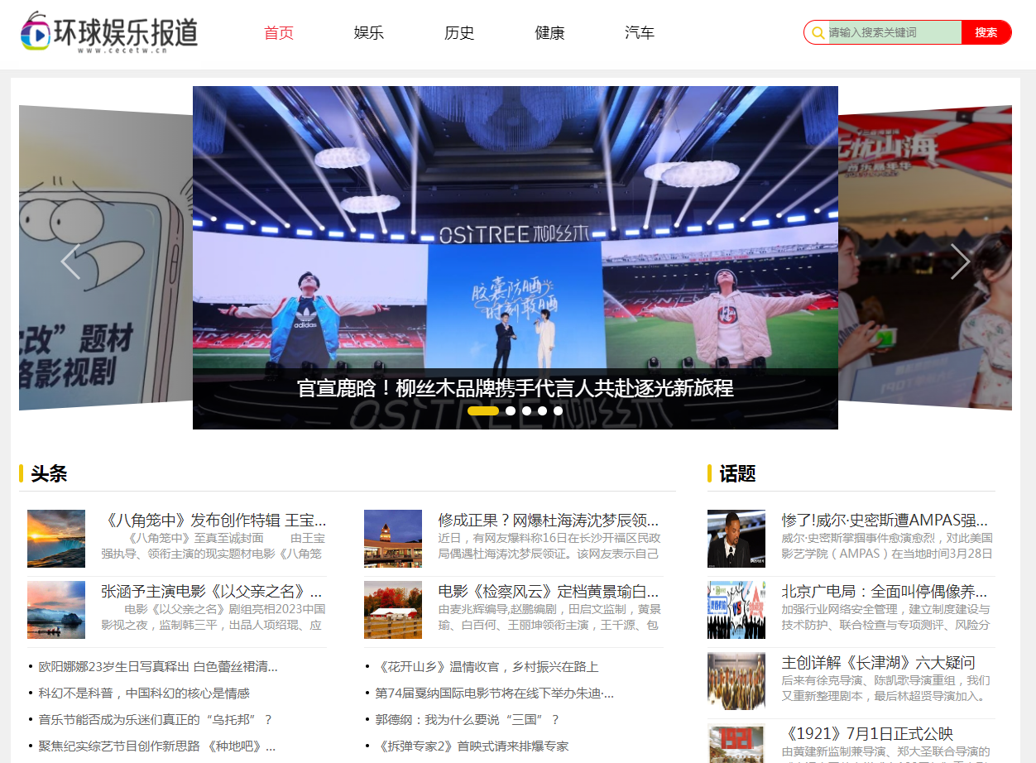Screen dimensions: 1036x763
Task: Click summary starting 后来有徐克导演、陈凯歌导演重组
Action: pyautogui.click(x=886, y=688)
